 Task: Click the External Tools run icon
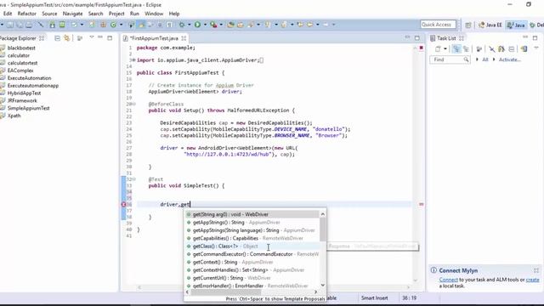[213, 25]
